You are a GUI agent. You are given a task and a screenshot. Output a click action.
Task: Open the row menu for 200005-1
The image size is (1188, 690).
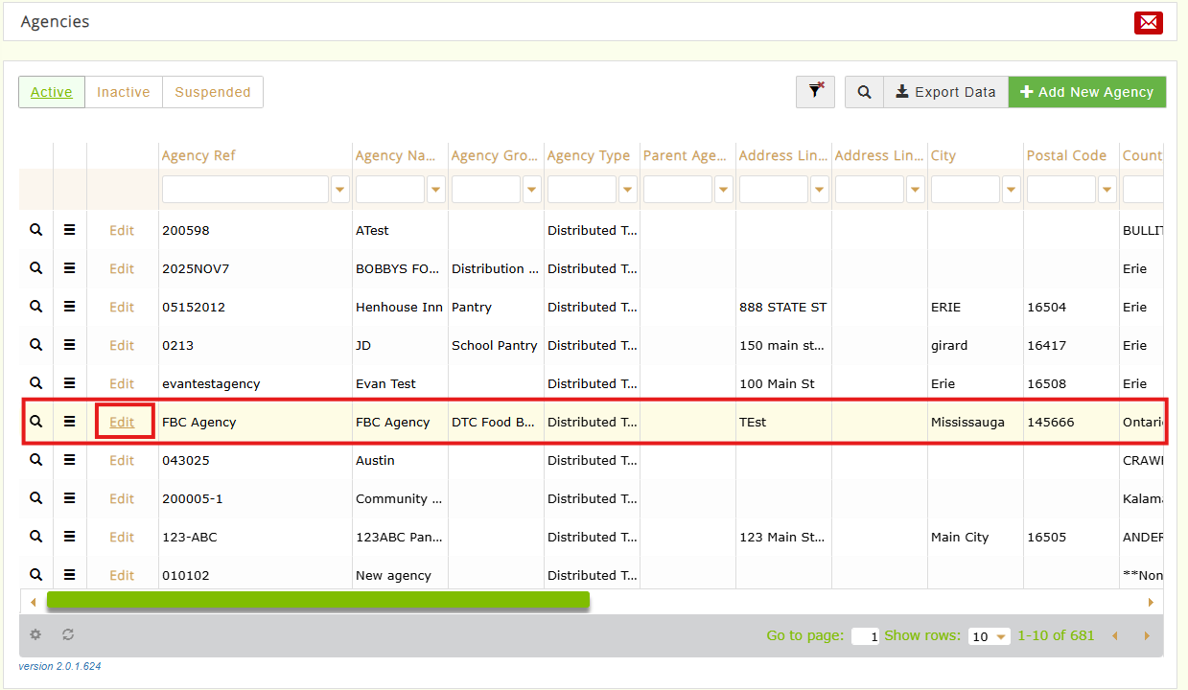pos(69,498)
